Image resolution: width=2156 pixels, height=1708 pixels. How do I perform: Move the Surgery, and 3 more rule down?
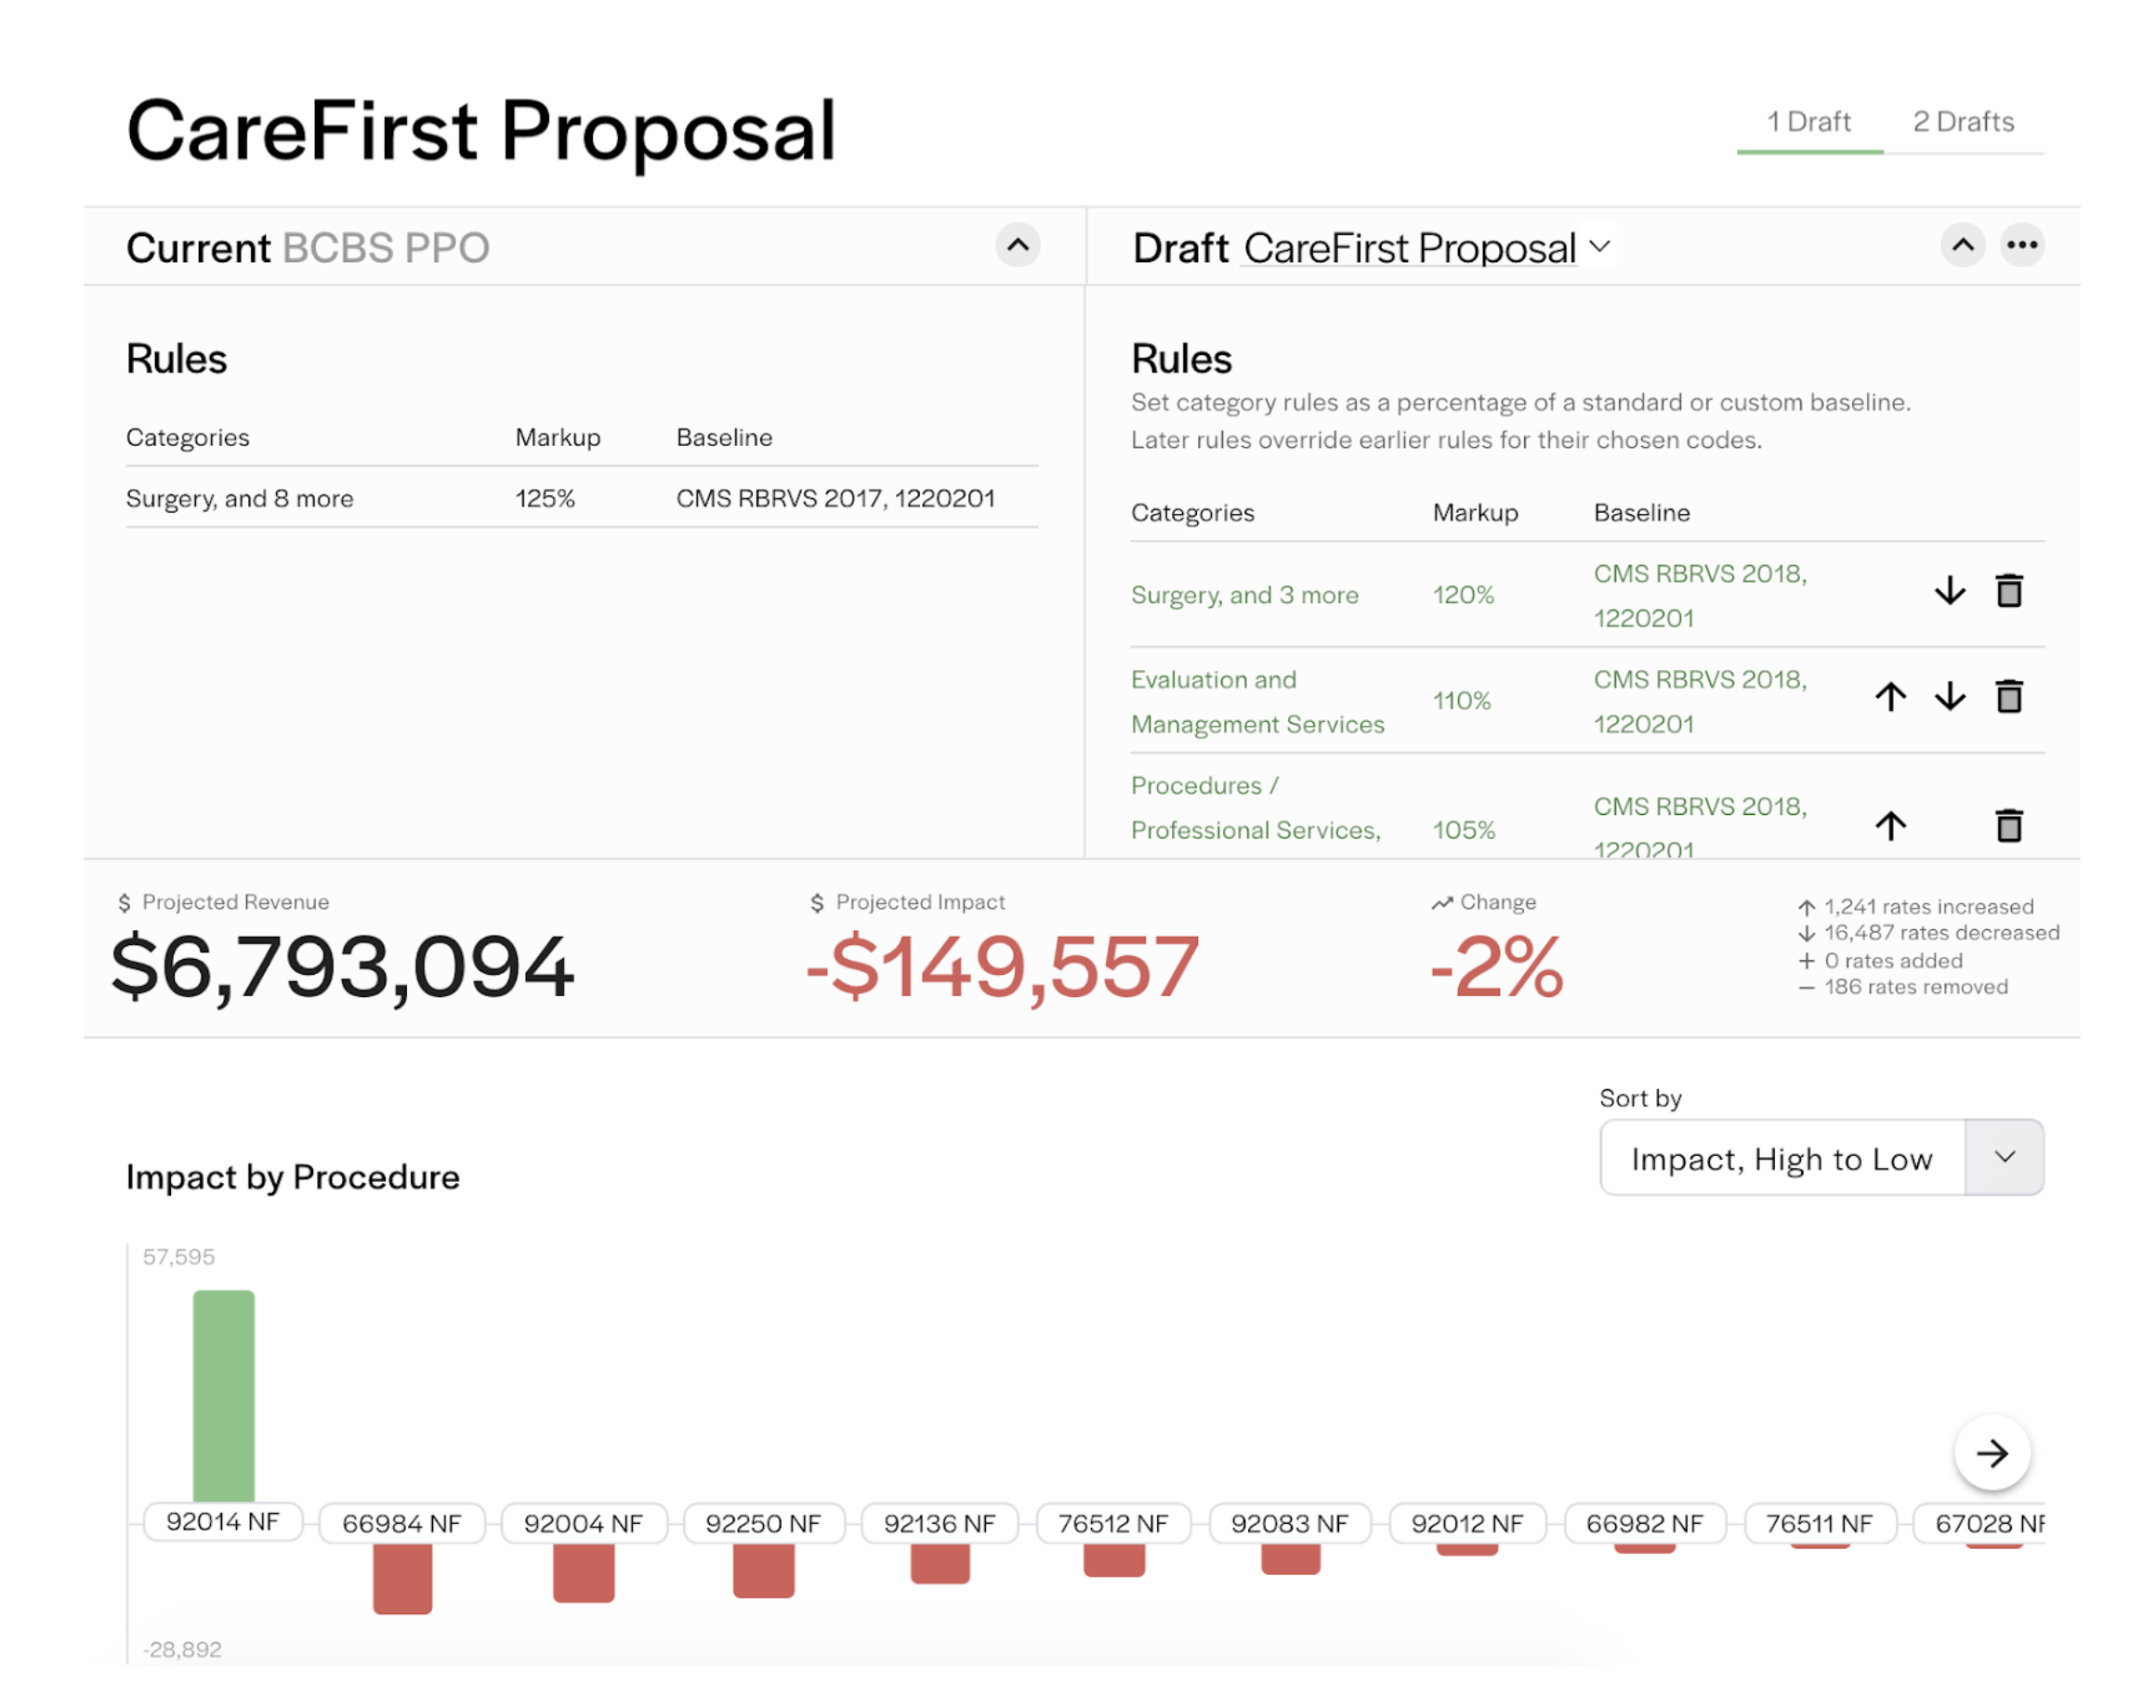click(1950, 591)
